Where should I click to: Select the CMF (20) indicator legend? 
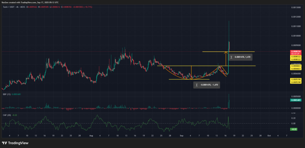tap(6, 115)
